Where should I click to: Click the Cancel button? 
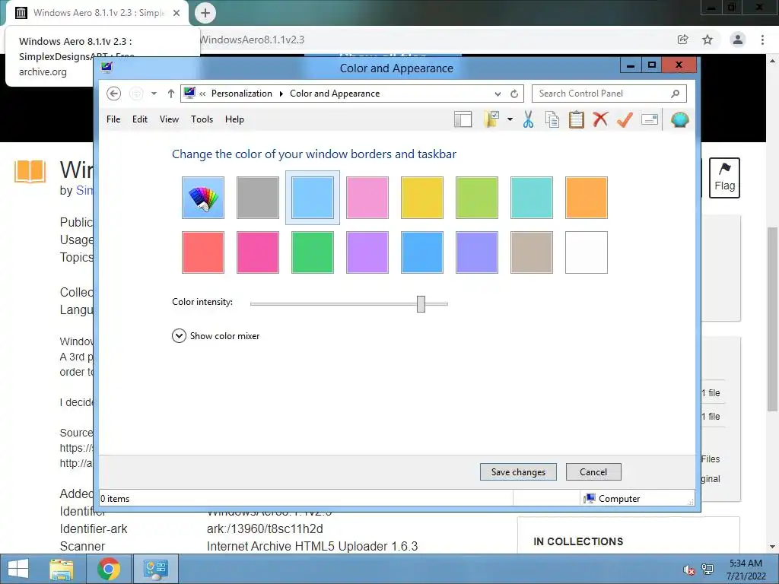coord(593,471)
